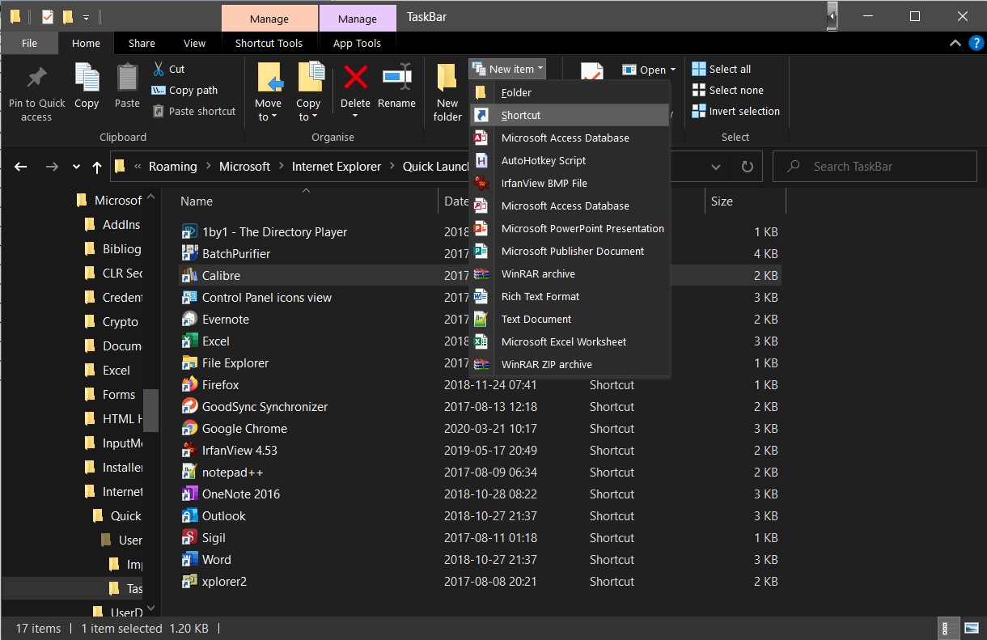This screenshot has width=987, height=640.
Task: Click the Name column header
Action: [197, 201]
